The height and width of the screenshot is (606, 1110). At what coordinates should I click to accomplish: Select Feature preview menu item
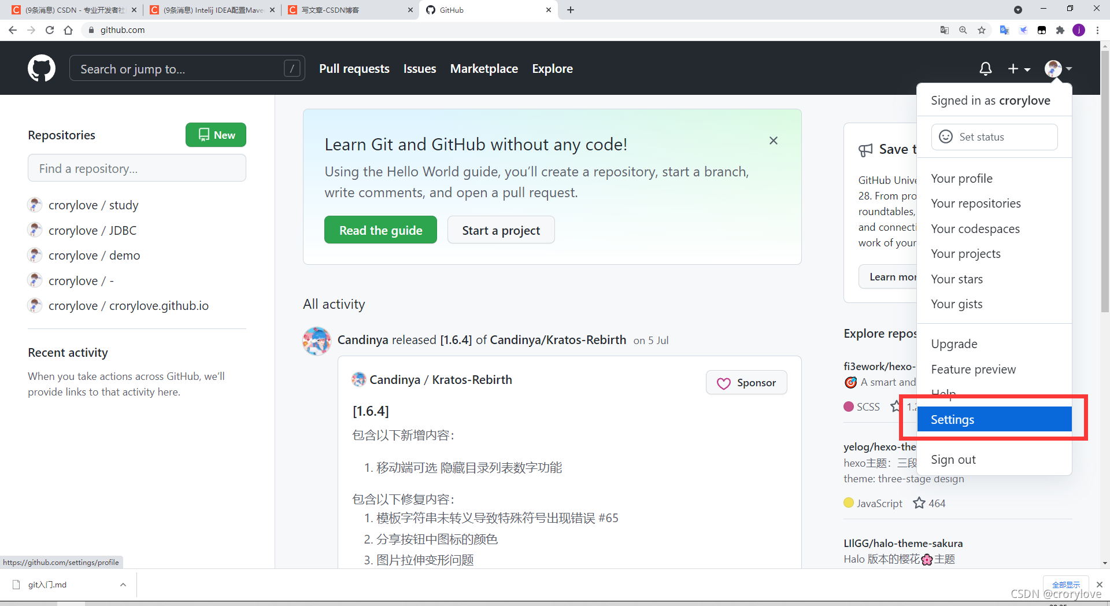coord(994,369)
